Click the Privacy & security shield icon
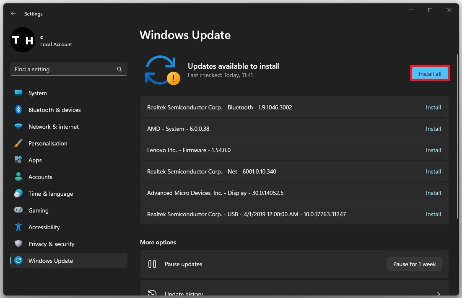This screenshot has width=462, height=298. coord(18,244)
